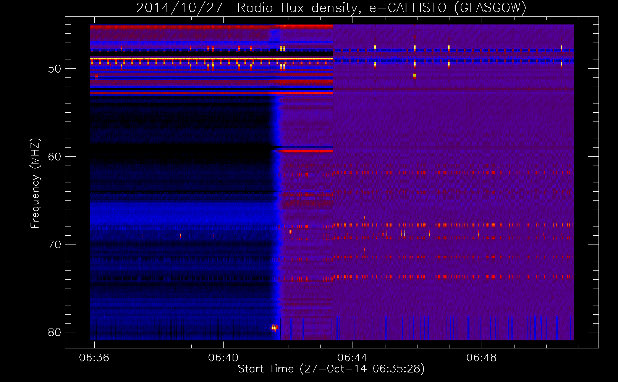This screenshot has width=618, height=382.
Task: Click the 50 MHz frequency tick label
Action: tap(55, 69)
